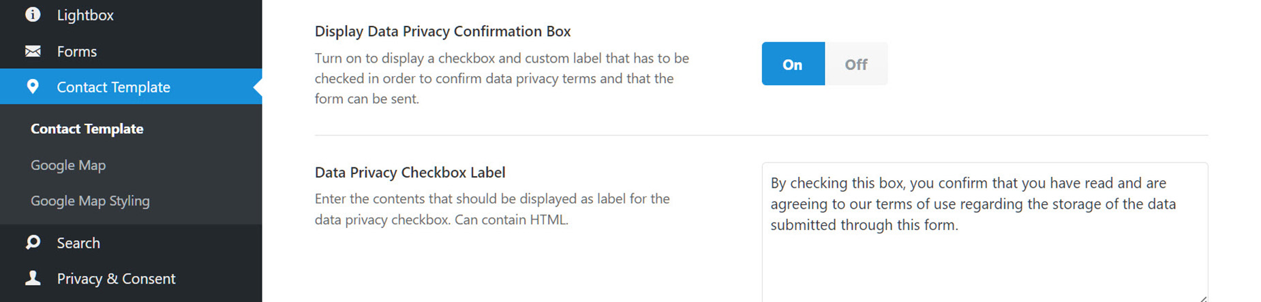This screenshot has width=1261, height=302.
Task: Click the Contact Template map pin icon
Action: coord(33,86)
